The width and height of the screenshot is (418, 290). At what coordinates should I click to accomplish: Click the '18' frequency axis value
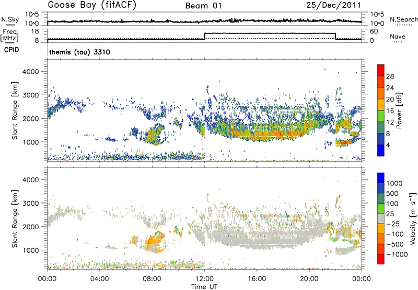coord(35,31)
